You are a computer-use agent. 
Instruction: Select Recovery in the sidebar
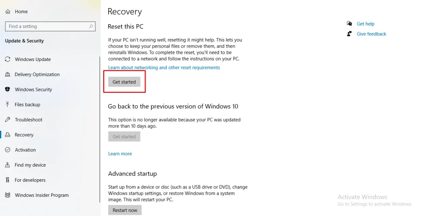(24, 135)
